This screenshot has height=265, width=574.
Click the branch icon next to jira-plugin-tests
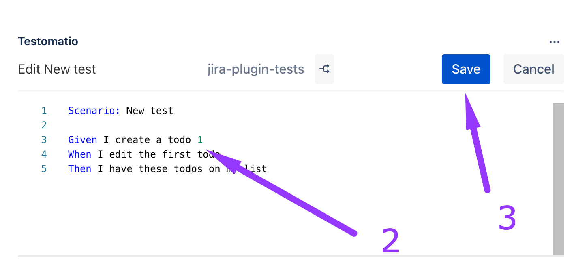324,69
